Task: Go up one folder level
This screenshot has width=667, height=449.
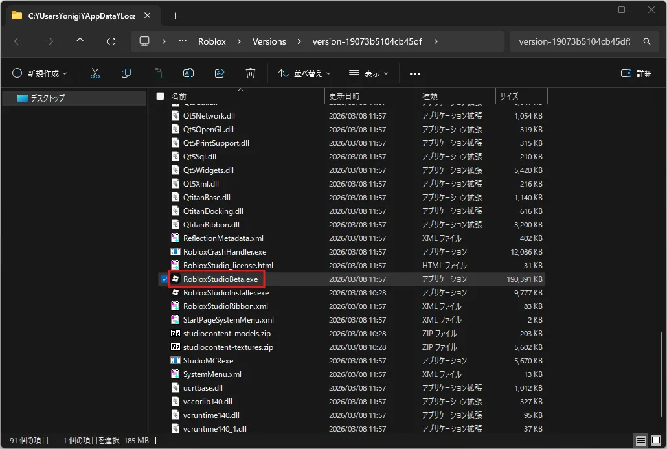Action: pyautogui.click(x=80, y=41)
